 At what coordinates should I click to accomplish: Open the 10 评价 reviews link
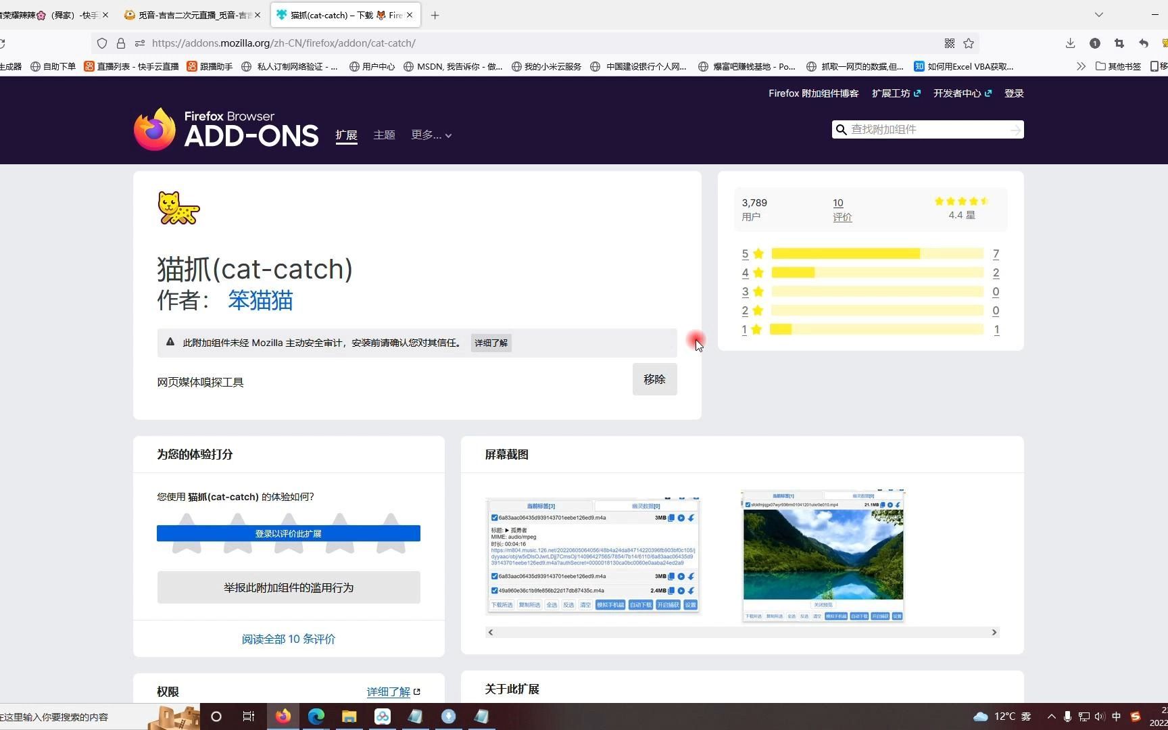point(842,210)
